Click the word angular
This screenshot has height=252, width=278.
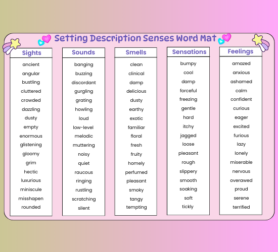pos(31,74)
